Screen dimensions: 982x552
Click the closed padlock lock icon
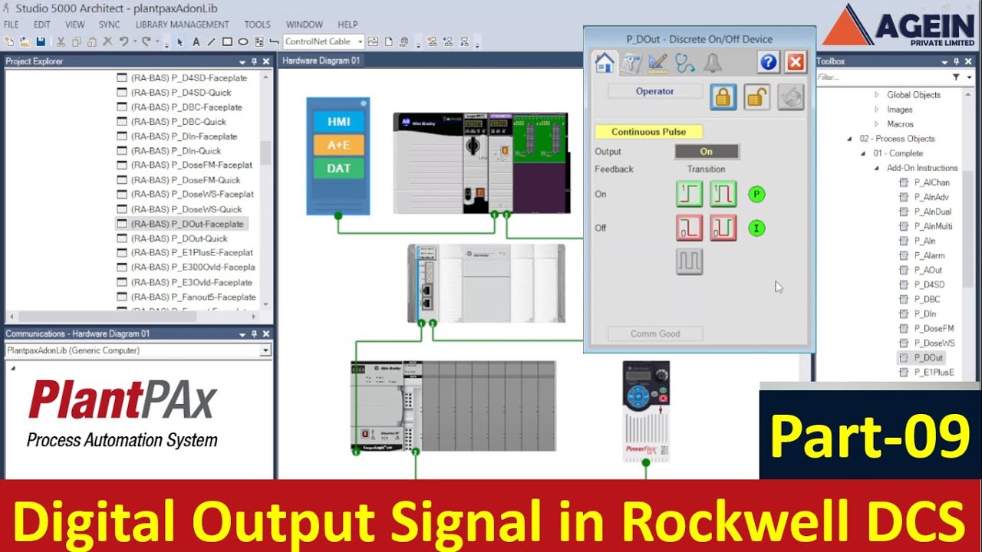(723, 97)
